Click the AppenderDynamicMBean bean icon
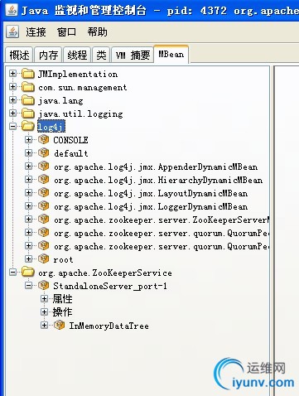This screenshot has width=299, height=396. click(x=43, y=167)
